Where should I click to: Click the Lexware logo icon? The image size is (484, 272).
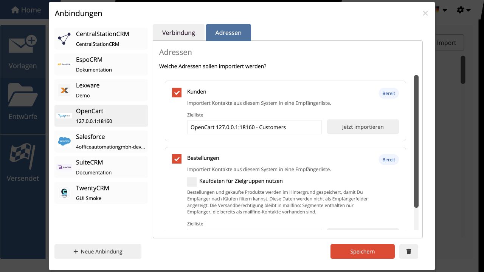(64, 90)
